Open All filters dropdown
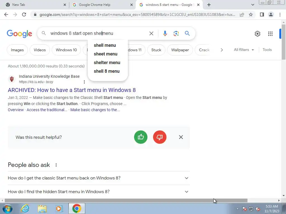 click(244, 50)
